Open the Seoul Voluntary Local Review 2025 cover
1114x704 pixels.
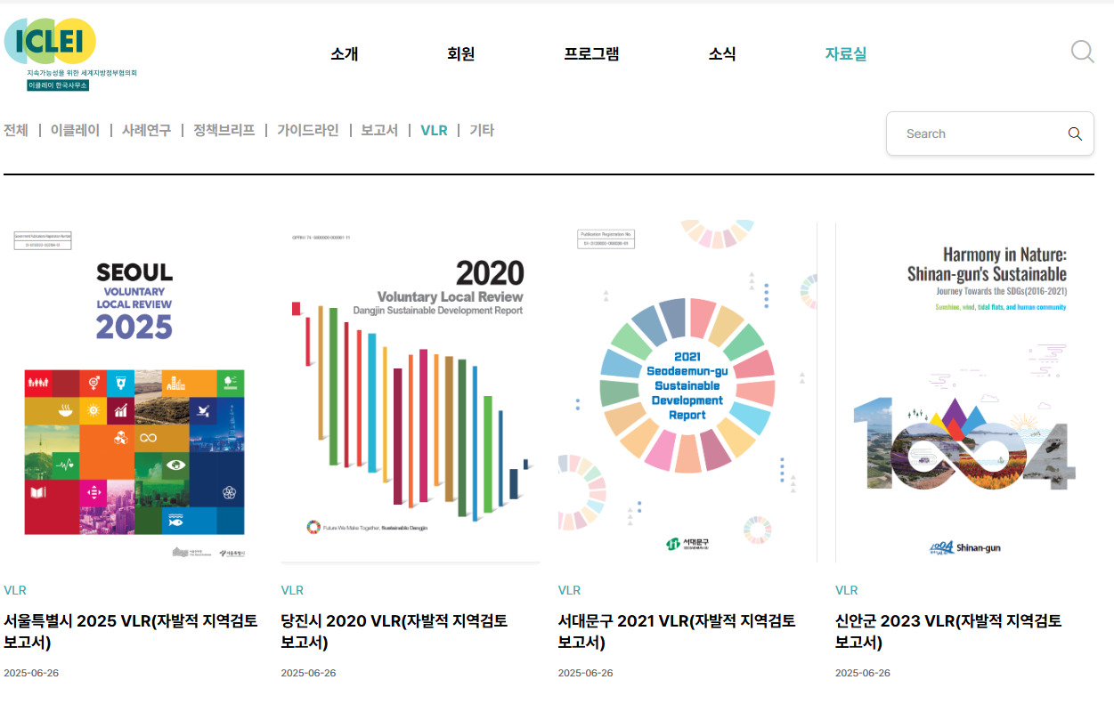[x=134, y=392]
